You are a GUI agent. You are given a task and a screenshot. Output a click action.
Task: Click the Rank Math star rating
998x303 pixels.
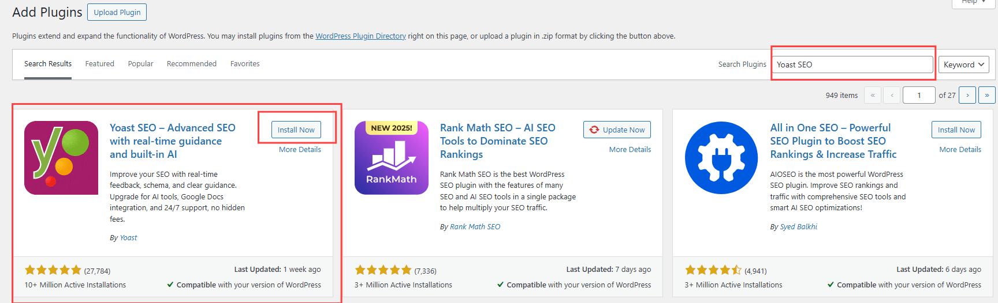click(383, 270)
